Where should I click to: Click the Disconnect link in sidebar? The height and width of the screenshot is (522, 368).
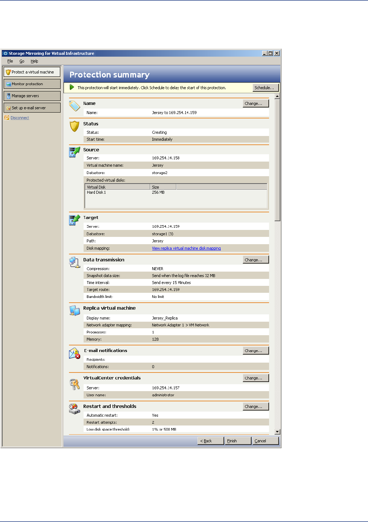click(20, 118)
